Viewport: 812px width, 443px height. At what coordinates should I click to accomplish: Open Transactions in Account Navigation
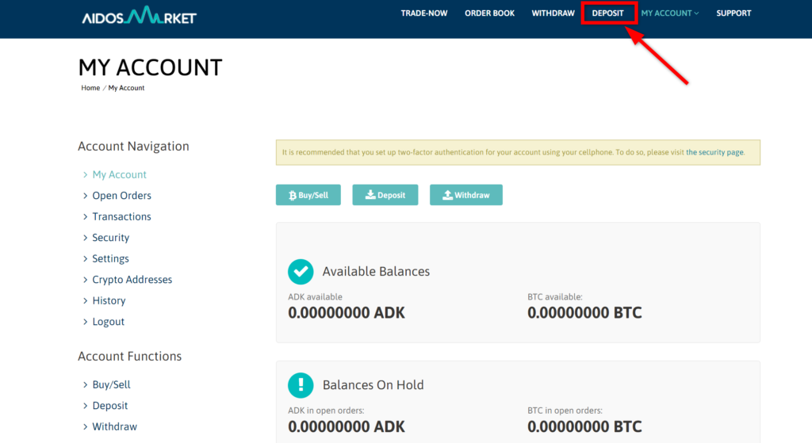121,216
